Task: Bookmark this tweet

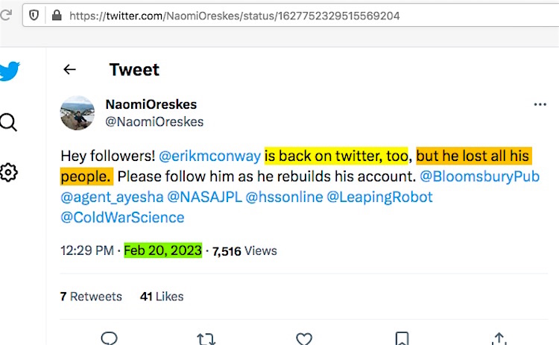Action: click(x=402, y=338)
